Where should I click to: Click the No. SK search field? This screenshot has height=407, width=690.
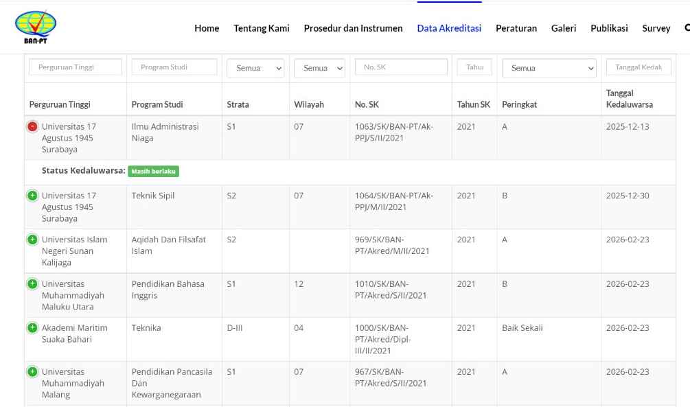coord(401,67)
